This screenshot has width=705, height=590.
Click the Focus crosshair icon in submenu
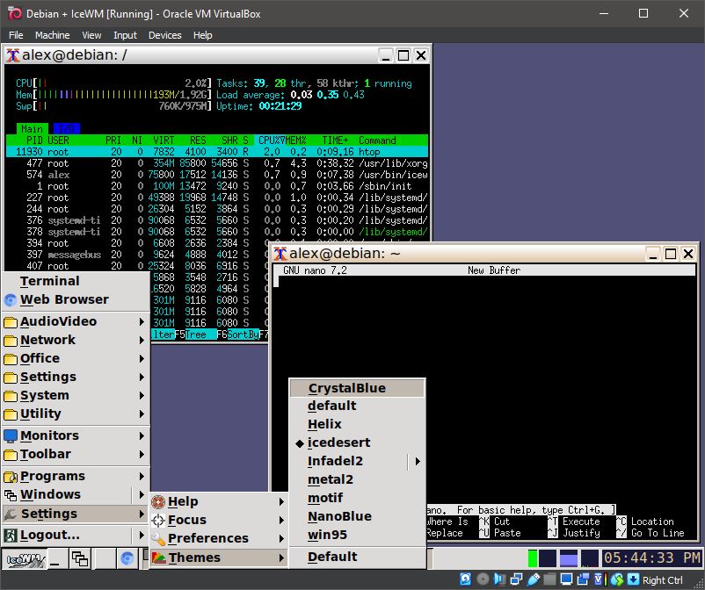tap(158, 521)
